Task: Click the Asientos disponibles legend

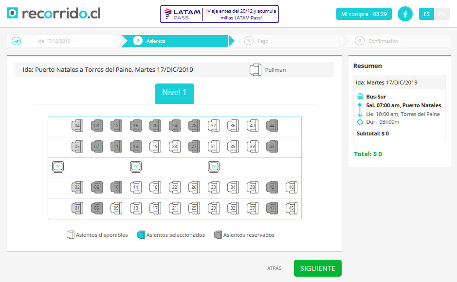Action: click(x=97, y=235)
